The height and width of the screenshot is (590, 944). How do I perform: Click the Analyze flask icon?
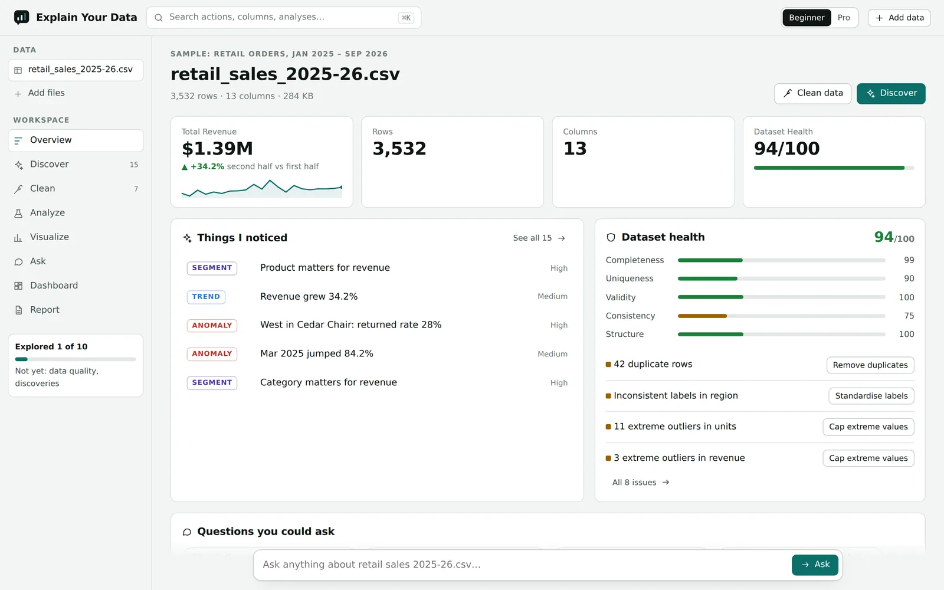(x=18, y=213)
